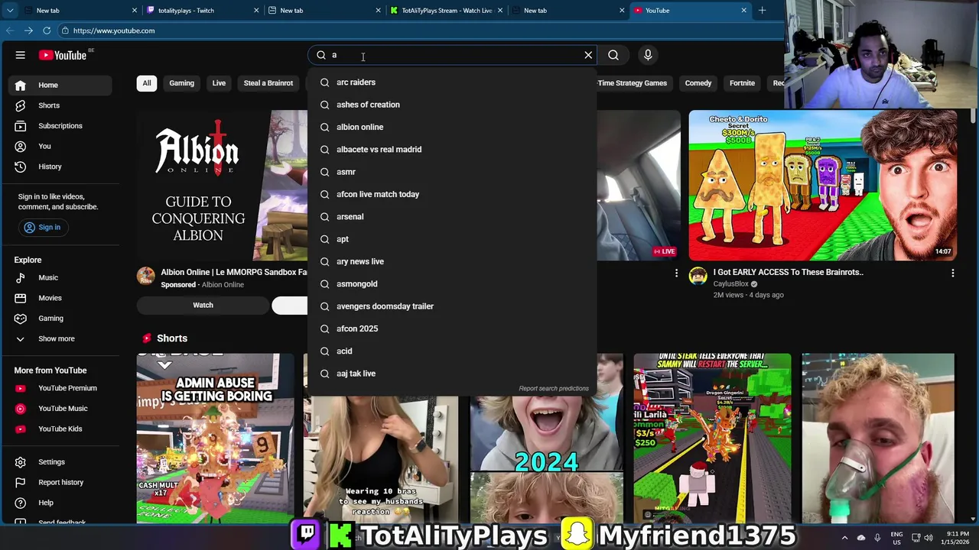Click the Sign in button

(42, 227)
